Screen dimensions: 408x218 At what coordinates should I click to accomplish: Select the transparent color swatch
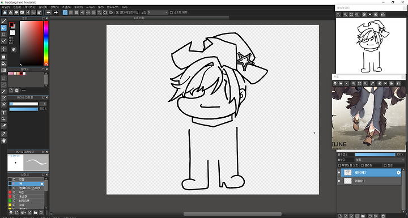[12, 32]
